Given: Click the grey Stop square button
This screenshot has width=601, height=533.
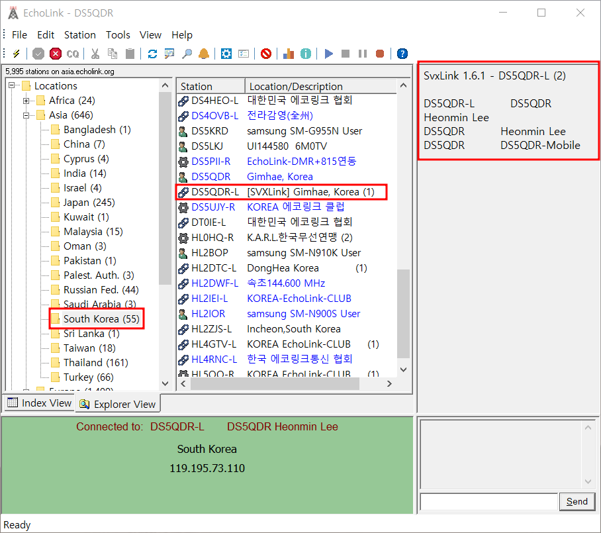Looking at the screenshot, I should click(x=346, y=54).
